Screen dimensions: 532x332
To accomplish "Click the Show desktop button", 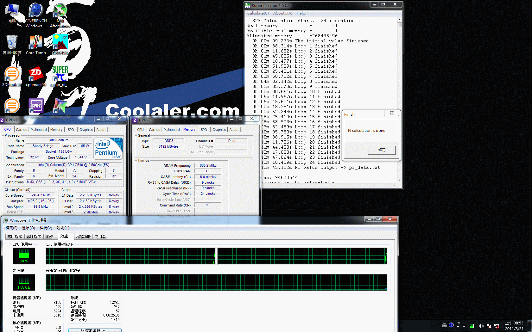I will tap(530, 326).
